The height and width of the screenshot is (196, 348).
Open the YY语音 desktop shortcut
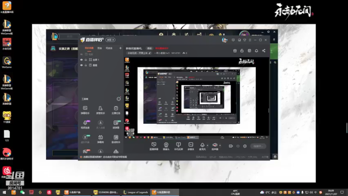pos(7,117)
